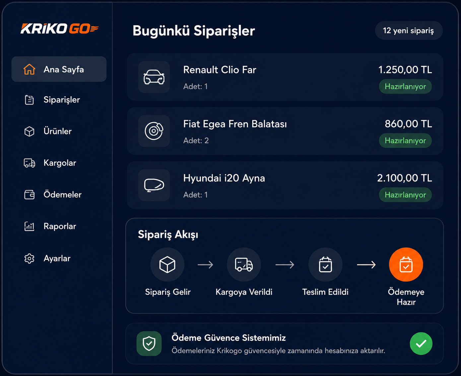Click the Ayarlar gear icon
Screen dimensions: 461x376
point(29,258)
